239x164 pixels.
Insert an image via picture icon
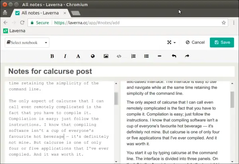(106, 56)
